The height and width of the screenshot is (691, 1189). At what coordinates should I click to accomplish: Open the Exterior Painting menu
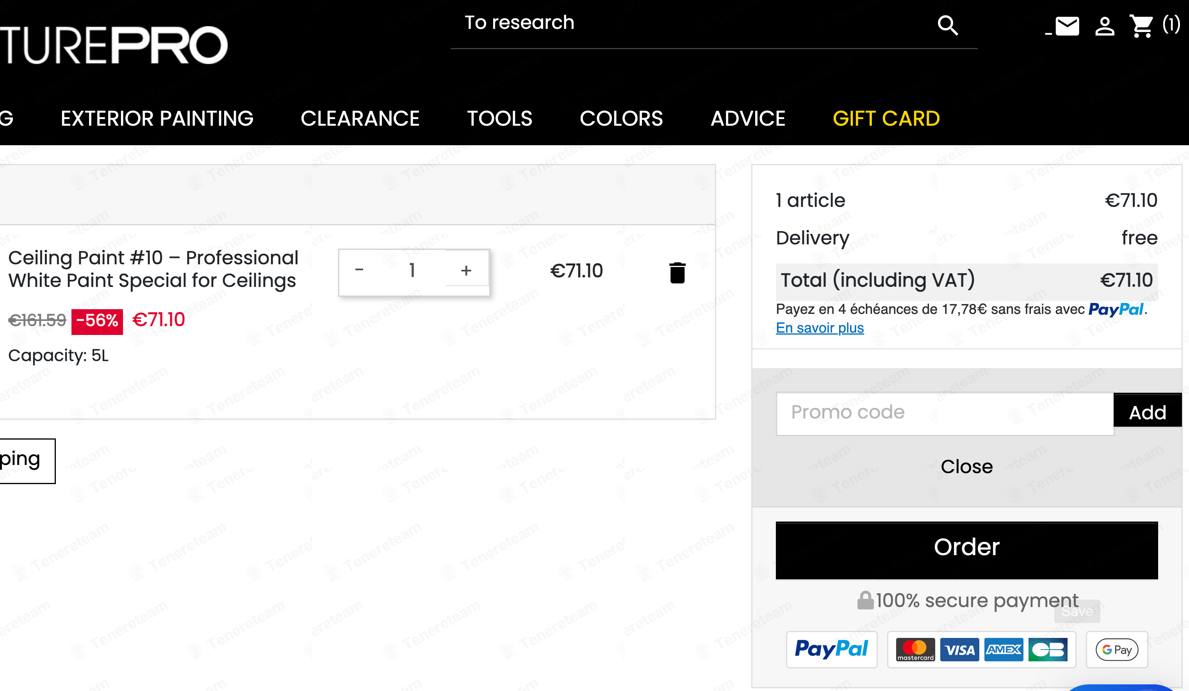[x=157, y=118]
